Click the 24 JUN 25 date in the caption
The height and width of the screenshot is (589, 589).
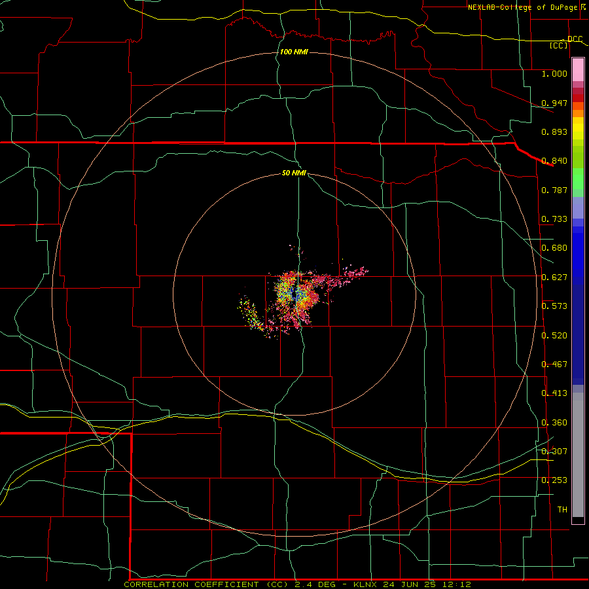click(409, 584)
